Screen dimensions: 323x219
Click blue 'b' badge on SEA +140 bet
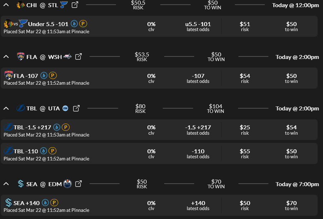point(45,203)
